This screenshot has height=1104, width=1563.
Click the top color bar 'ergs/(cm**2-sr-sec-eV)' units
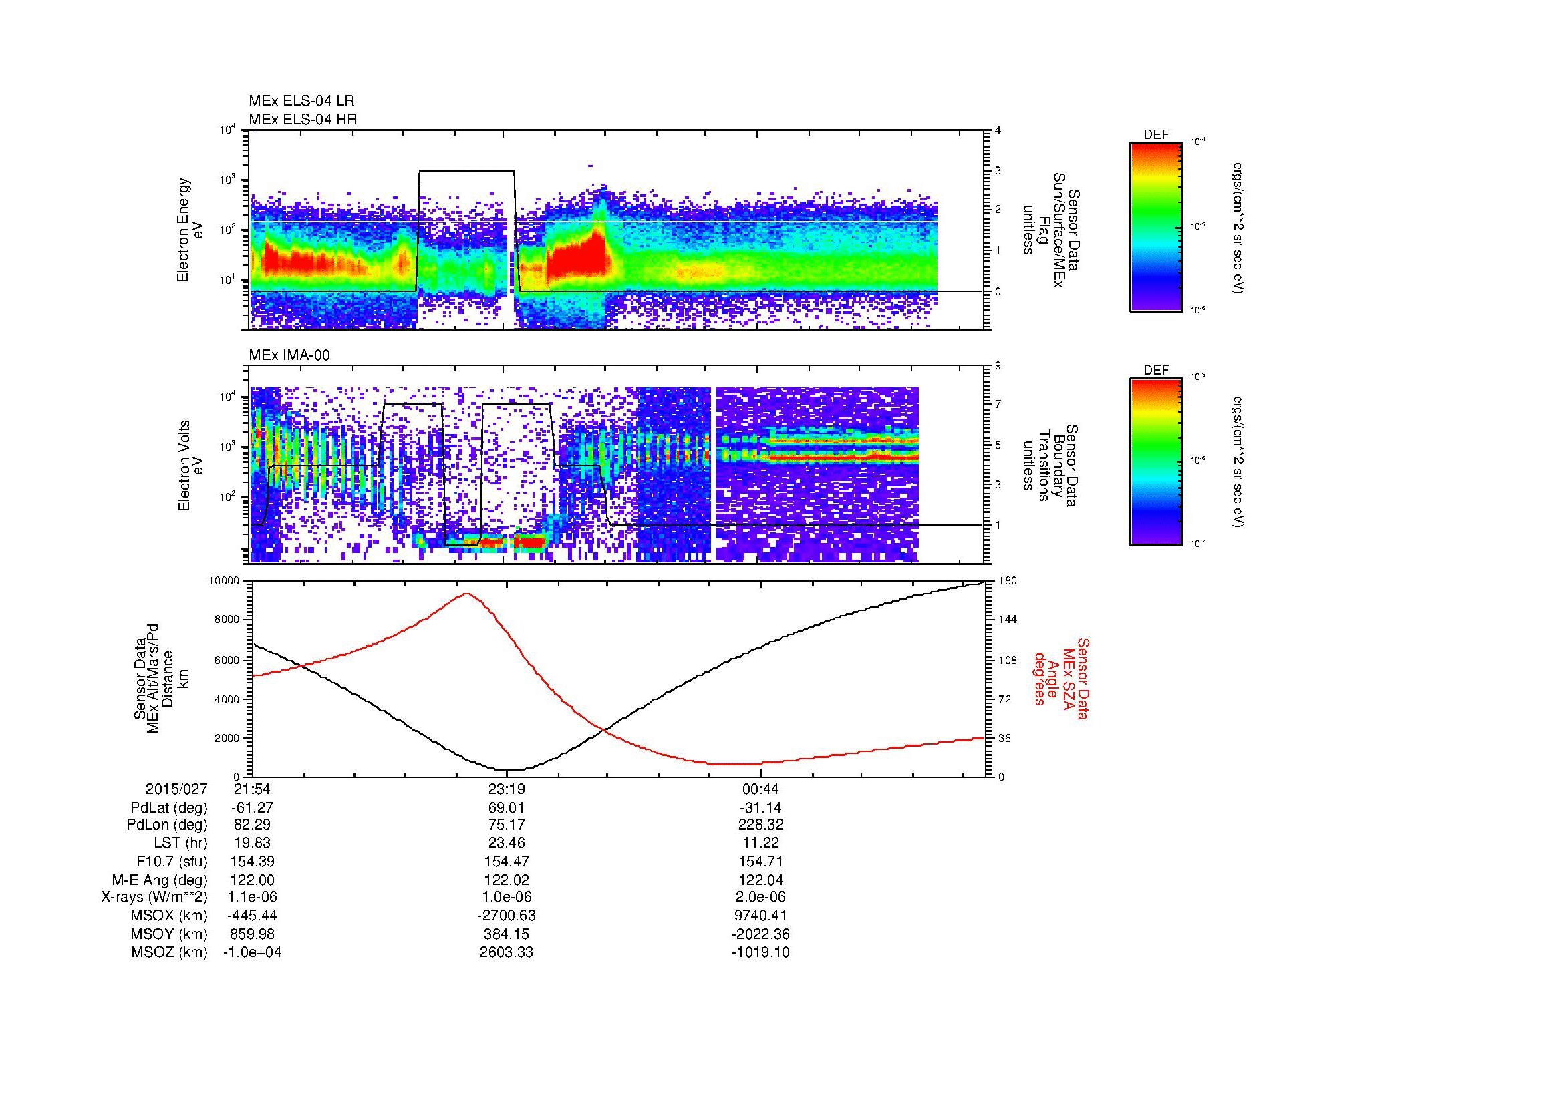click(1239, 228)
